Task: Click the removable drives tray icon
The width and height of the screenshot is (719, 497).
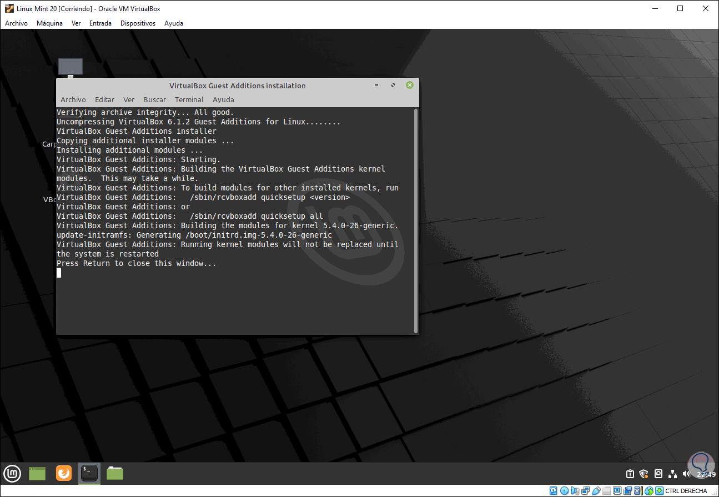Action: point(658,474)
